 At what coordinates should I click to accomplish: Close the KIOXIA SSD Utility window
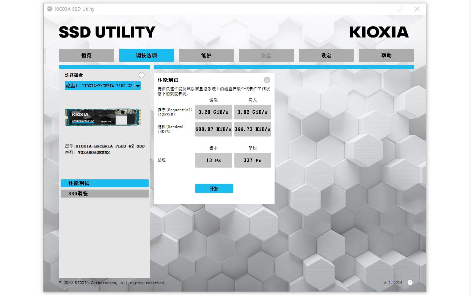tap(417, 9)
